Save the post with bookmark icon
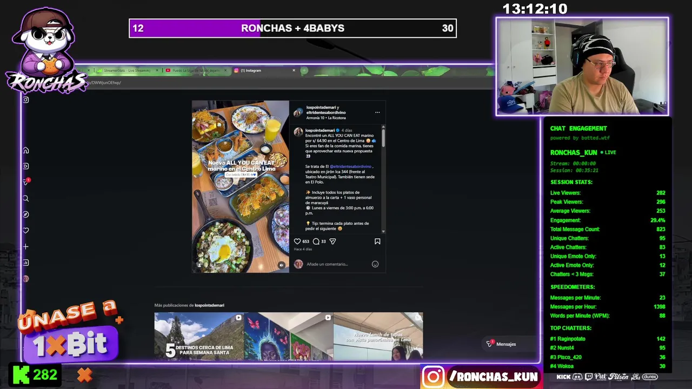The height and width of the screenshot is (389, 692). pyautogui.click(x=377, y=242)
